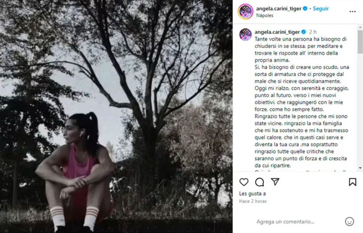The width and height of the screenshot is (363, 233).
Task: Click the verified badge in the post header
Action: pyautogui.click(x=305, y=9)
